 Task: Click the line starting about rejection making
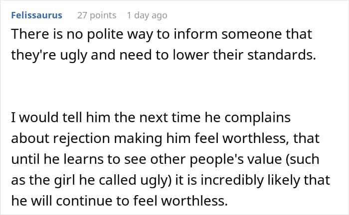pos(166,139)
